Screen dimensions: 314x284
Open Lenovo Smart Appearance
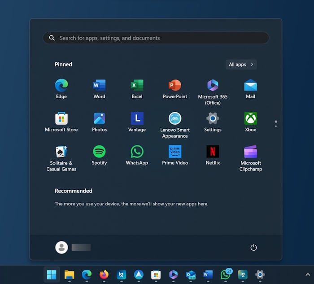click(175, 125)
